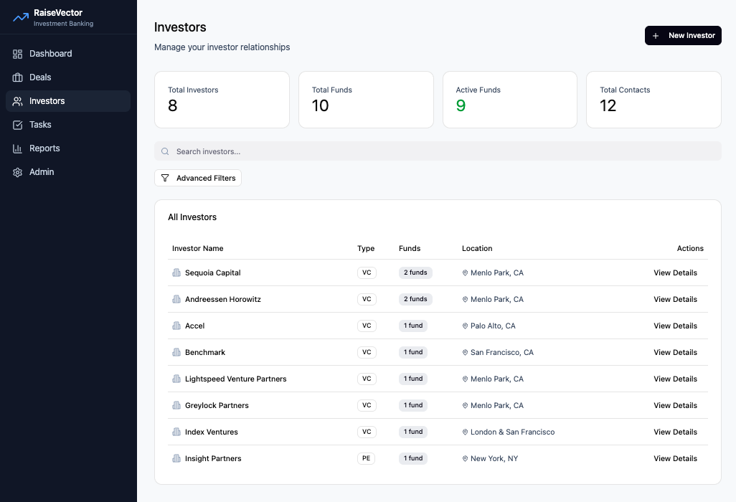Open the Dashboard icon in the sidebar
This screenshot has height=502, width=736.
(x=17, y=53)
